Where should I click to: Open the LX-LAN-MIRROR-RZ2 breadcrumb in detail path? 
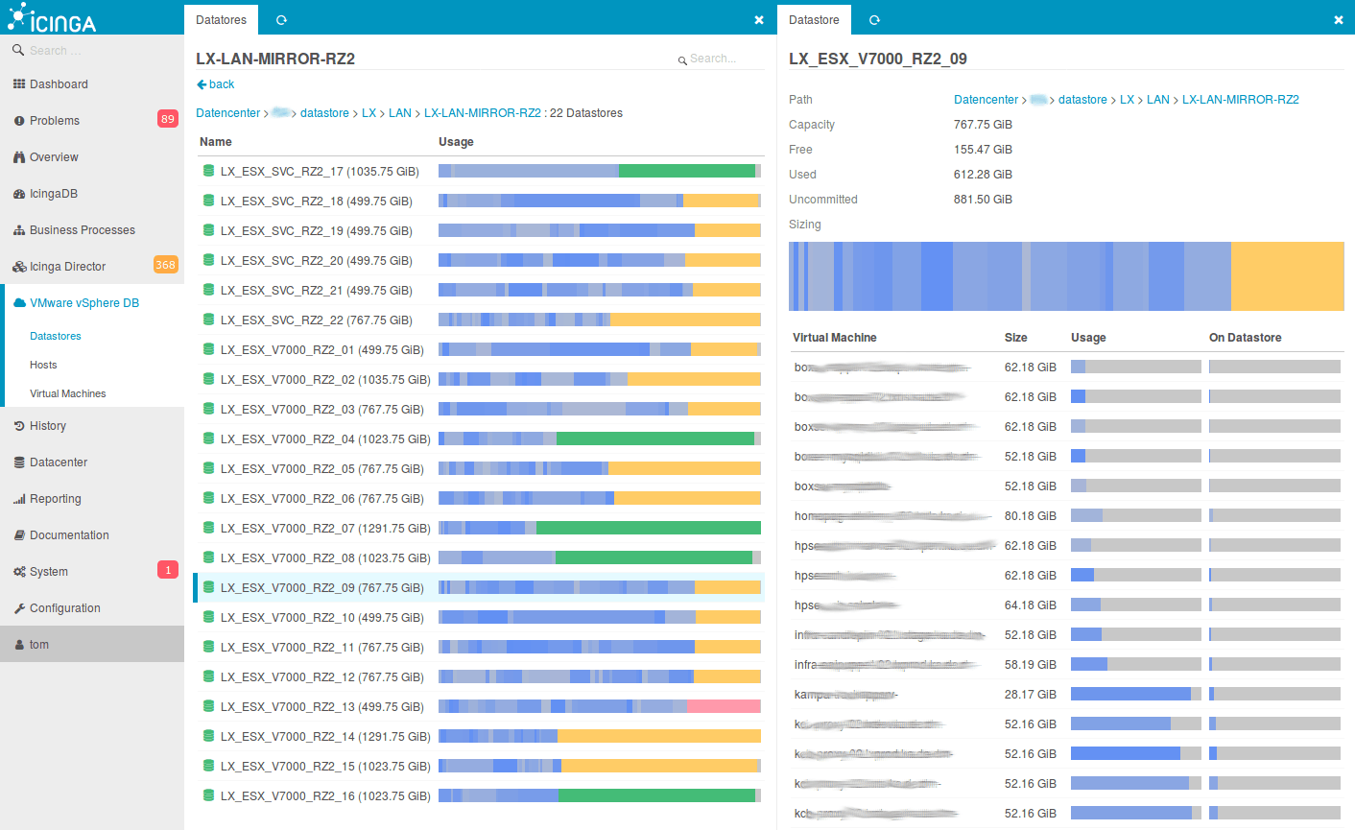pos(1240,100)
